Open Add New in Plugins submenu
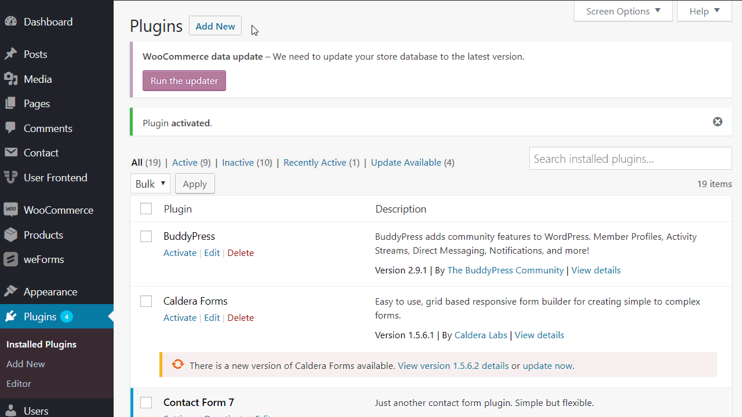 point(26,364)
